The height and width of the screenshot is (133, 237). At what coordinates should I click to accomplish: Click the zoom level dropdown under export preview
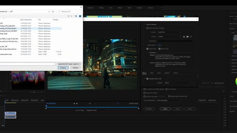tap(92, 103)
